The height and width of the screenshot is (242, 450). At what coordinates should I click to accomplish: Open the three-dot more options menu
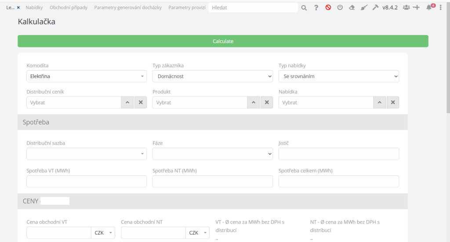[441, 7]
